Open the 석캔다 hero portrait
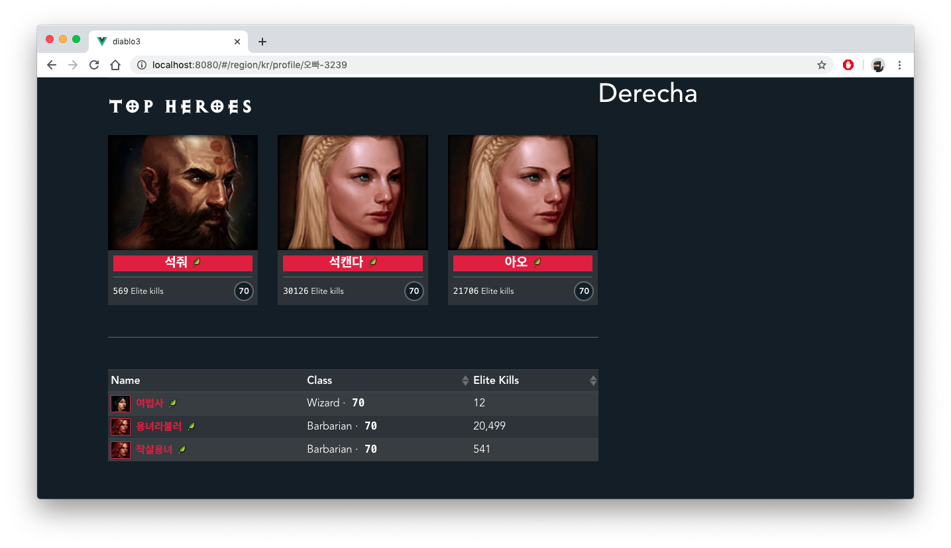 pos(353,193)
